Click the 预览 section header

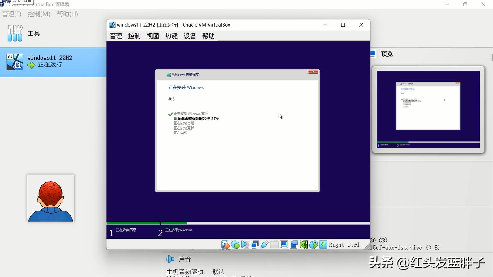coord(387,54)
